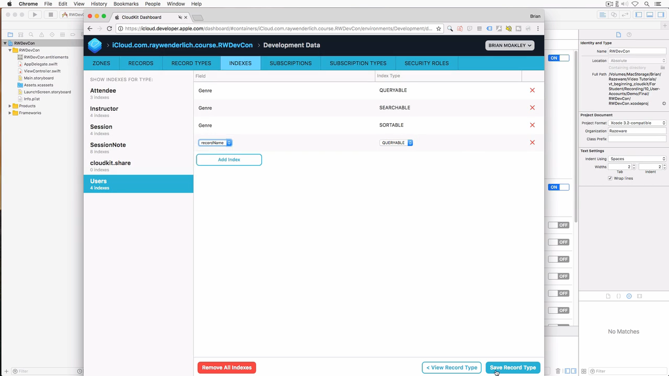Open the Project Format dropdown in Xcode

pyautogui.click(x=637, y=123)
